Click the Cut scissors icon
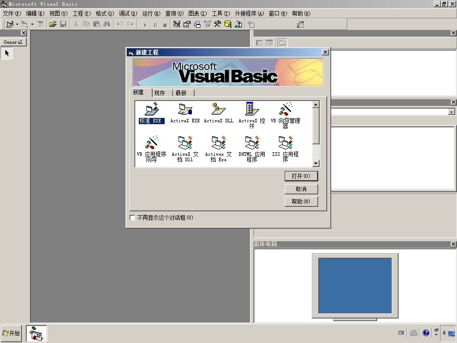The height and width of the screenshot is (343, 457). pos(76,24)
